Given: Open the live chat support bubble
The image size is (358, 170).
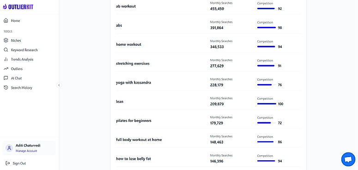Looking at the screenshot, I should click(x=348, y=159).
